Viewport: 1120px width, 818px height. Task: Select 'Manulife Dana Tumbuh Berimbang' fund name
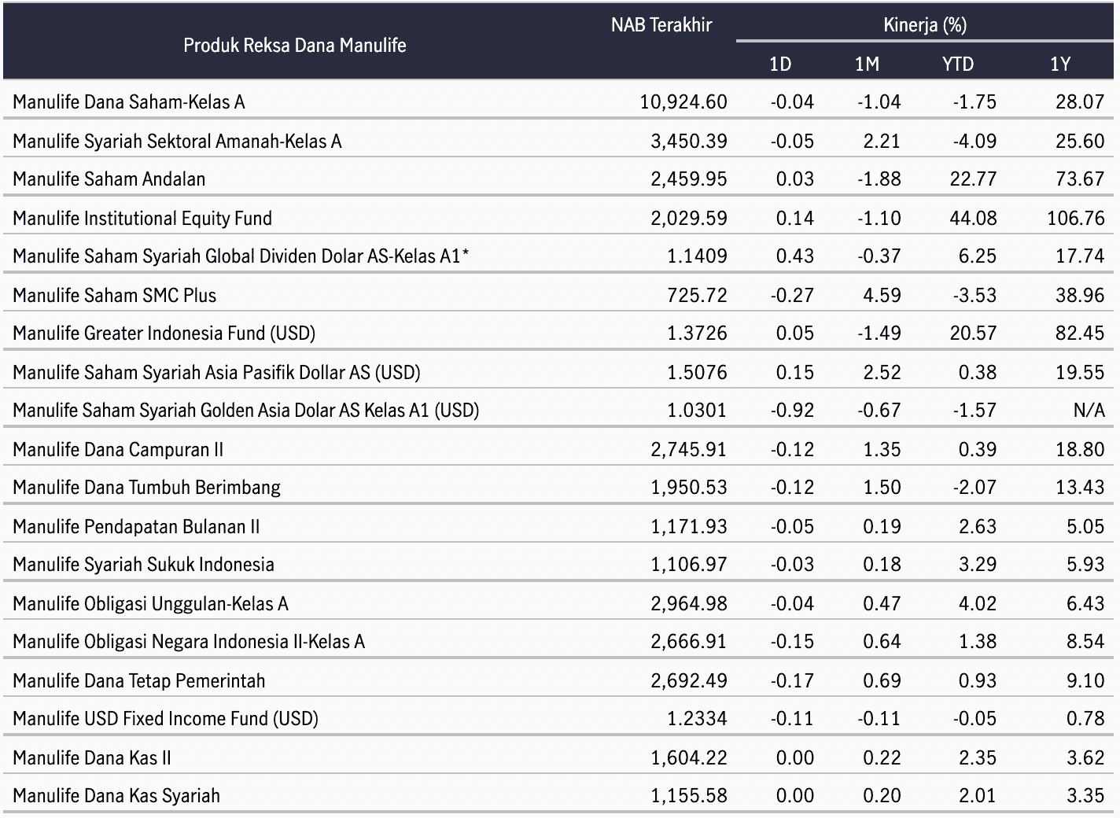click(x=147, y=487)
